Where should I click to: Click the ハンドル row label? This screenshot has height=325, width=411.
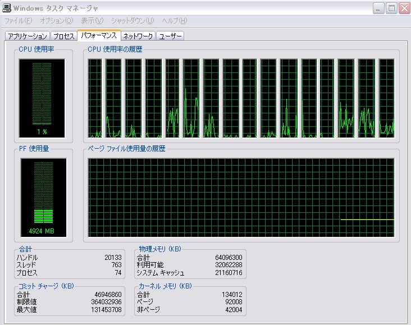[27, 258]
